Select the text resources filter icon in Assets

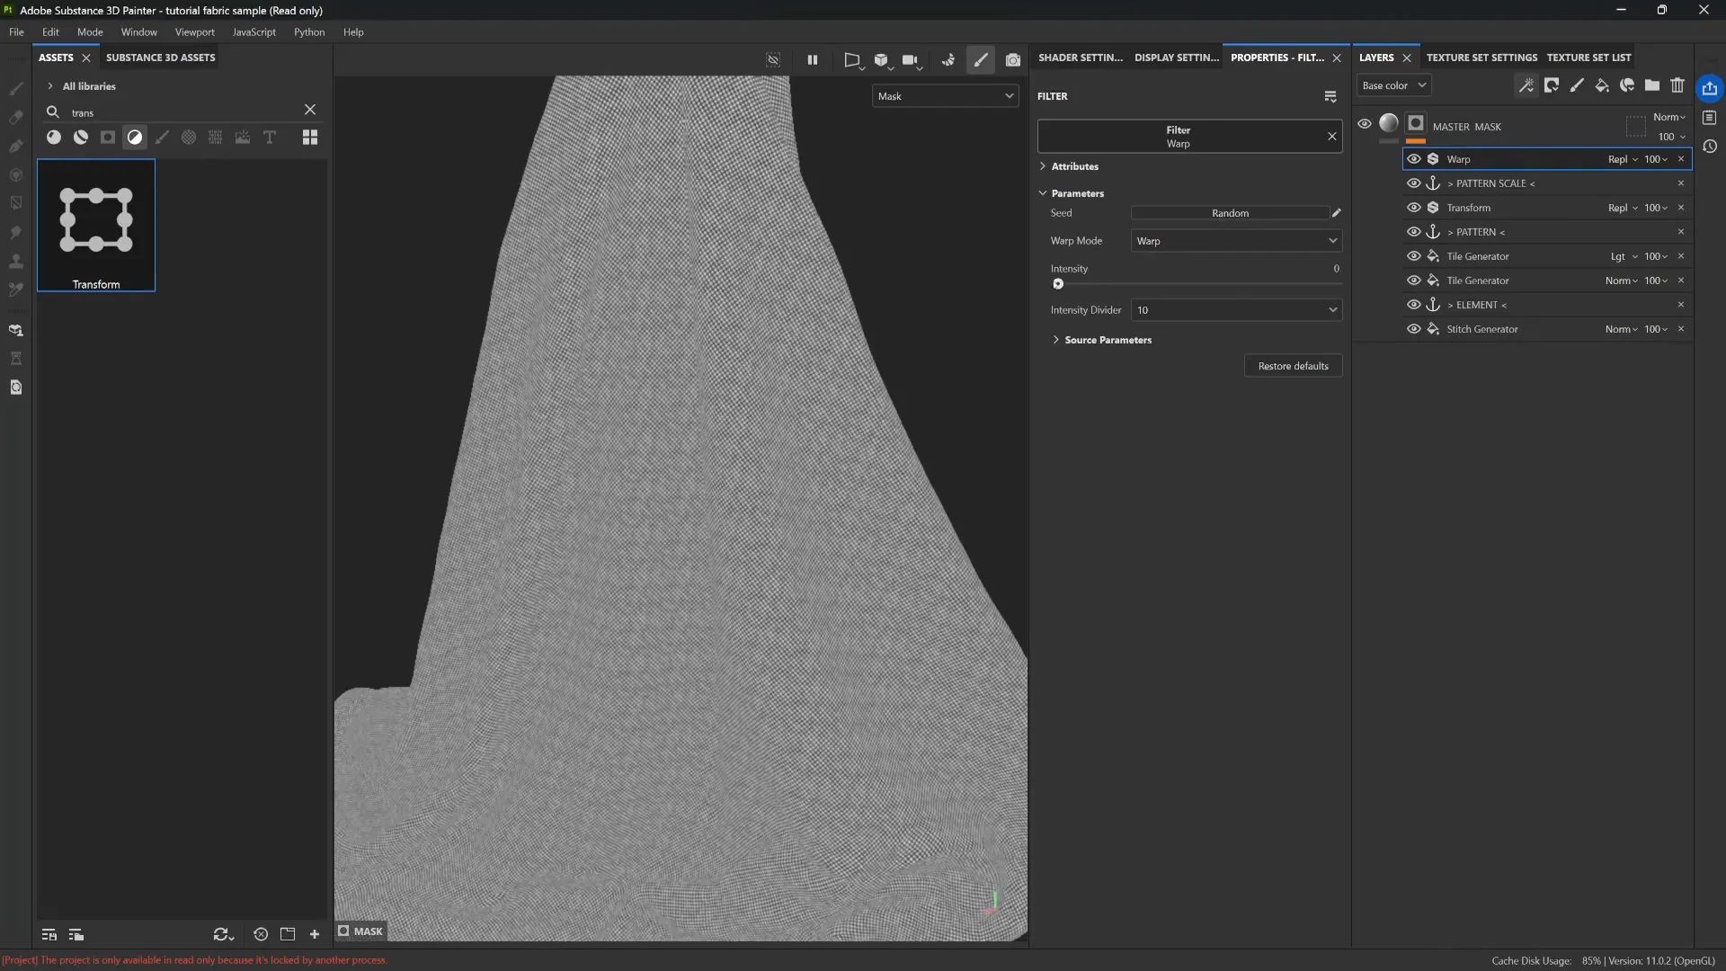click(x=270, y=138)
